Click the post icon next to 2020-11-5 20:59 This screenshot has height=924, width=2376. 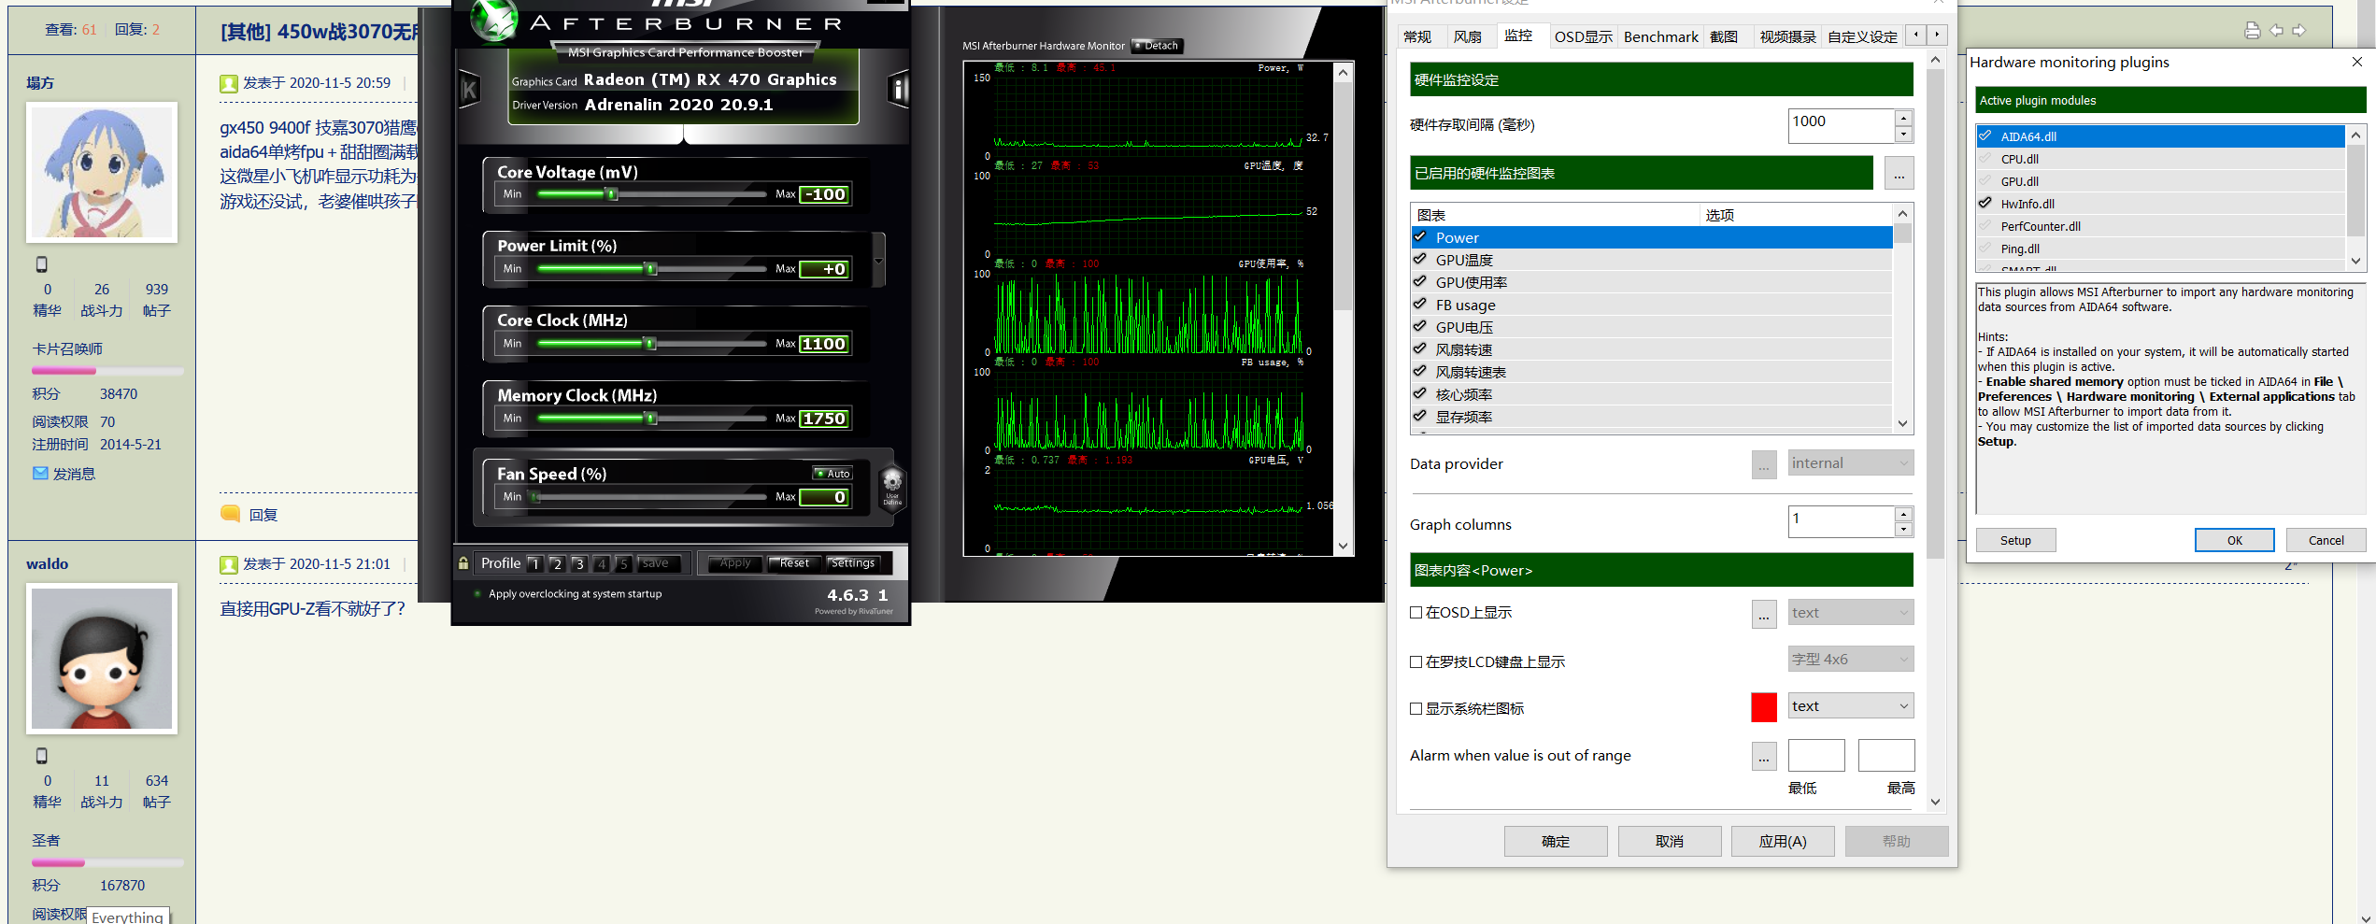(229, 83)
